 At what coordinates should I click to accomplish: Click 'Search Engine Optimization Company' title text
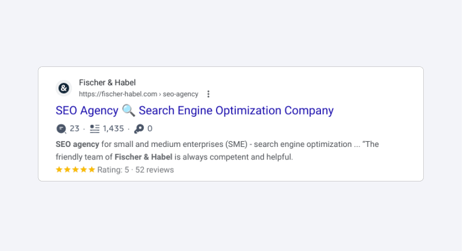(x=236, y=110)
